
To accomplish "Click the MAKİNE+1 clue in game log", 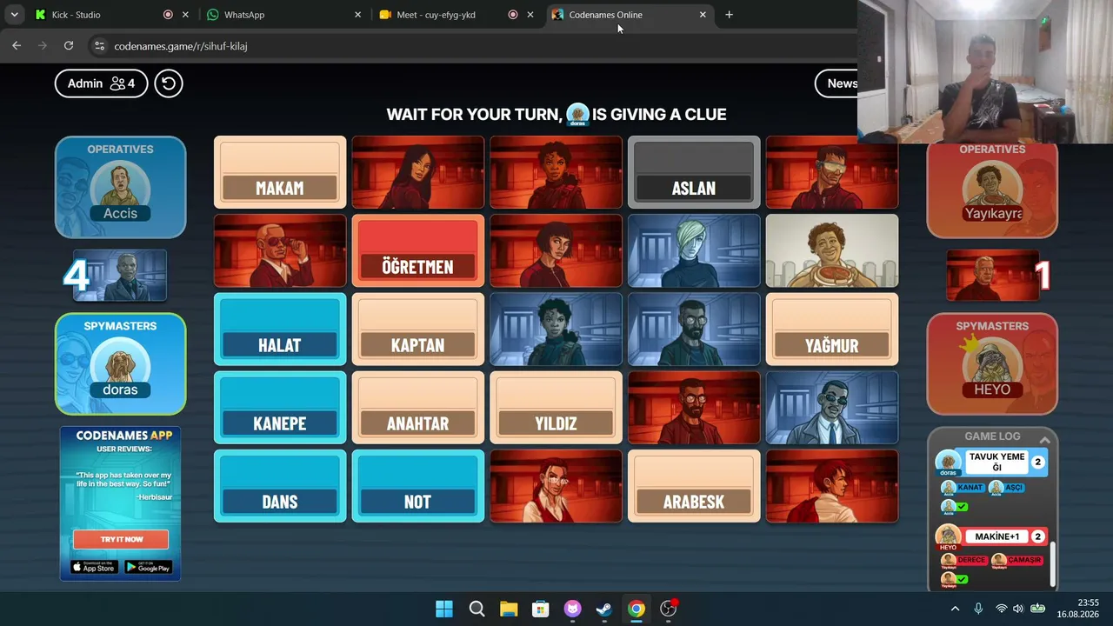I will pos(996,536).
